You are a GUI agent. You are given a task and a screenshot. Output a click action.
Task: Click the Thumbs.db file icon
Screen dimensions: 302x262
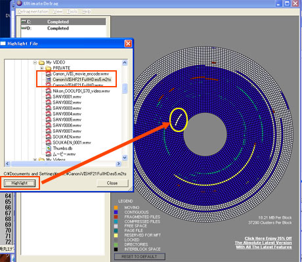49,148
